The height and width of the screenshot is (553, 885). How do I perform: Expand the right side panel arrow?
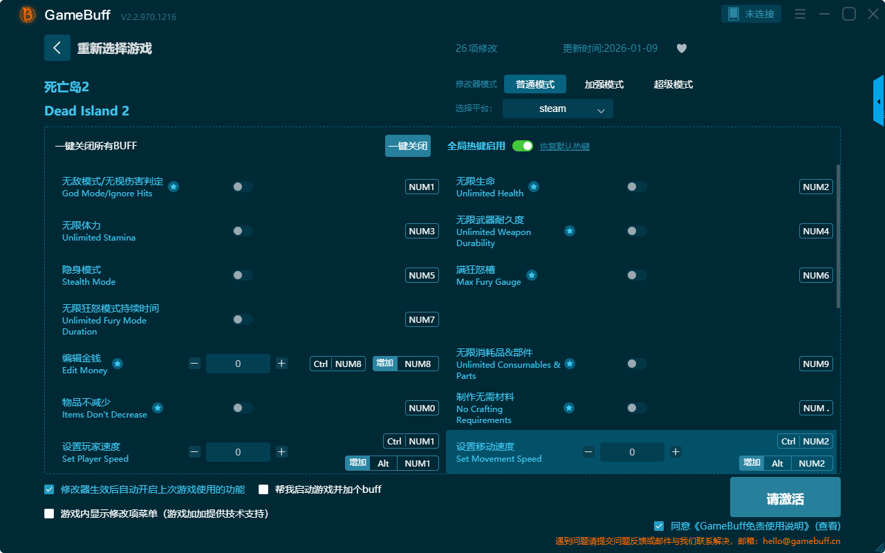[x=879, y=102]
